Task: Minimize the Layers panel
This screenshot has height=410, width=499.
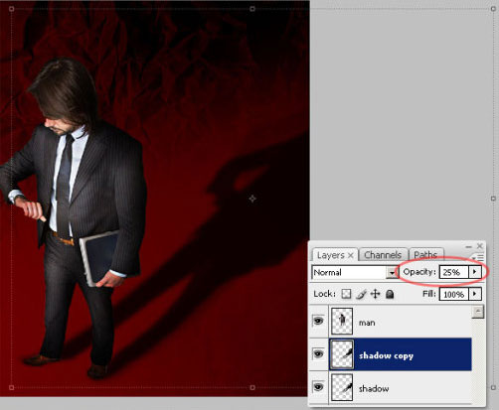Action: [468, 246]
